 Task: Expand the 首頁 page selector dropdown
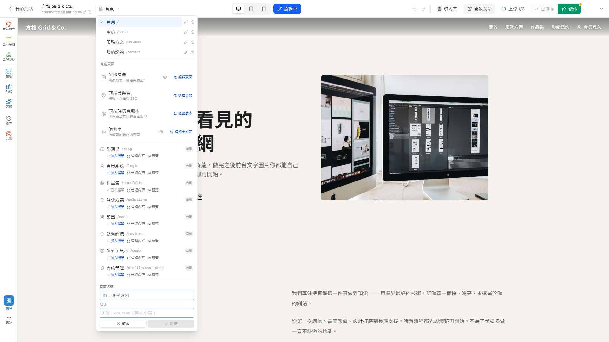pos(109,9)
